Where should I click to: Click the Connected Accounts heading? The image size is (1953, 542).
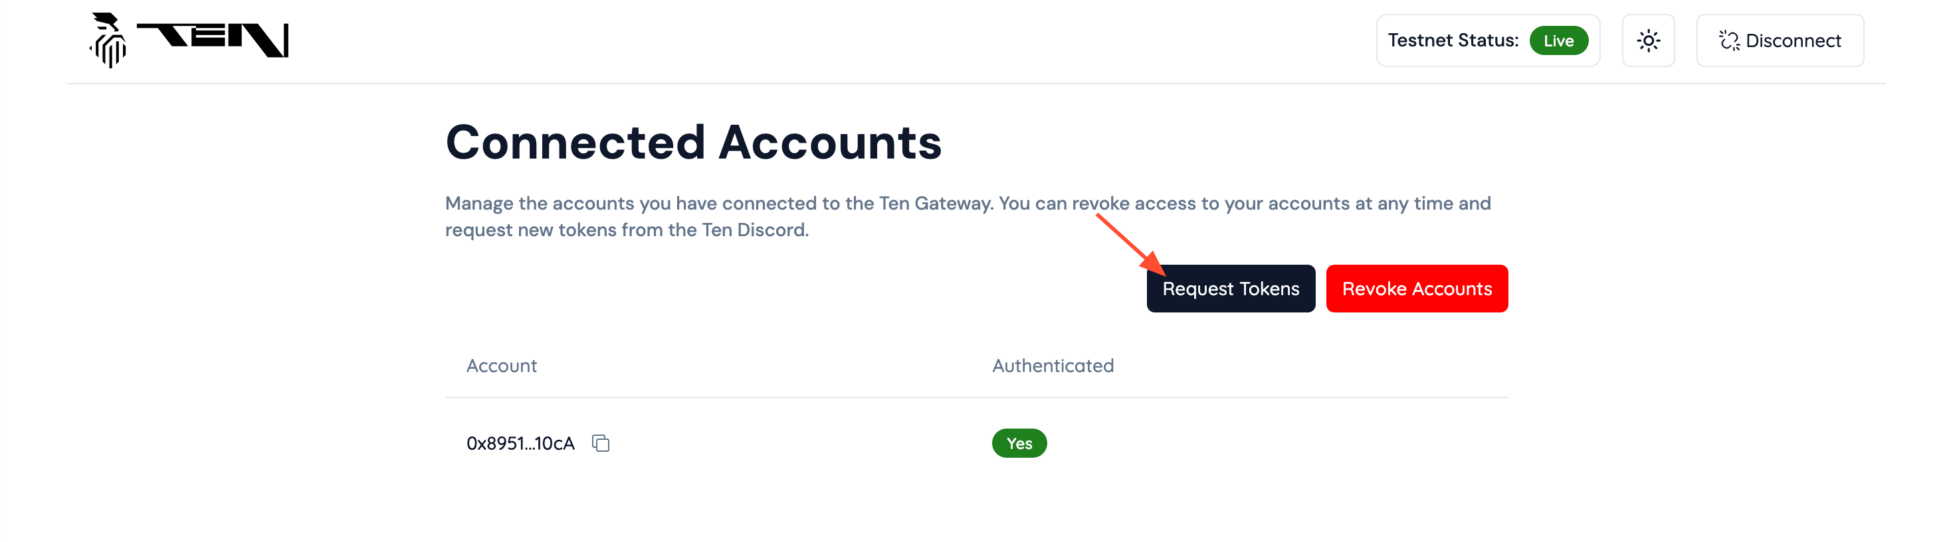(693, 143)
